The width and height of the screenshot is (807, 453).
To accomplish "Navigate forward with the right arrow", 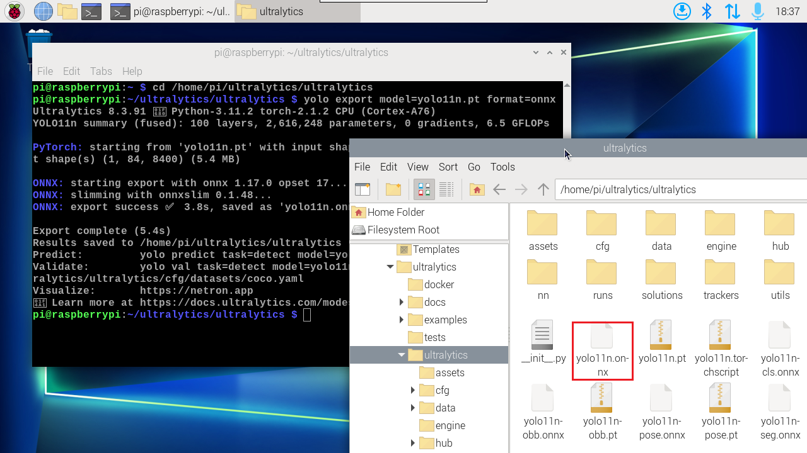I will (521, 189).
